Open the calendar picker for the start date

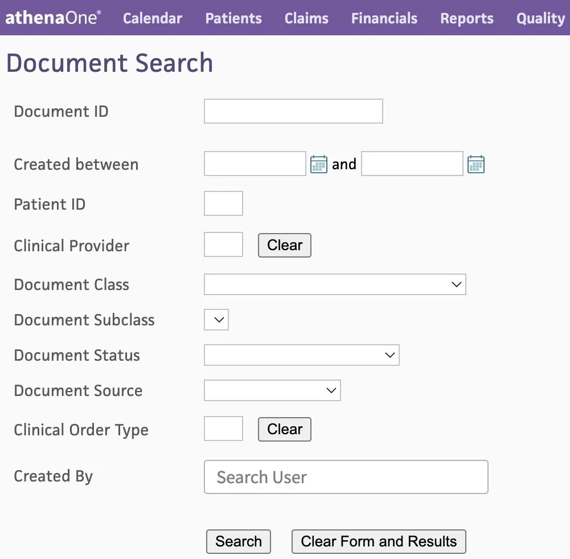[x=319, y=164]
